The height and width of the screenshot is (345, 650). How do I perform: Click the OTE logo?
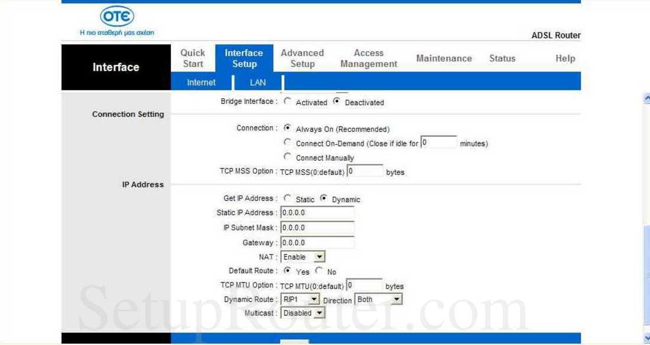click(x=117, y=17)
